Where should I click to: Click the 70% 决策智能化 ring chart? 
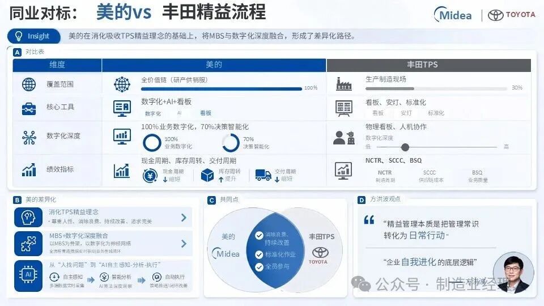(x=231, y=143)
